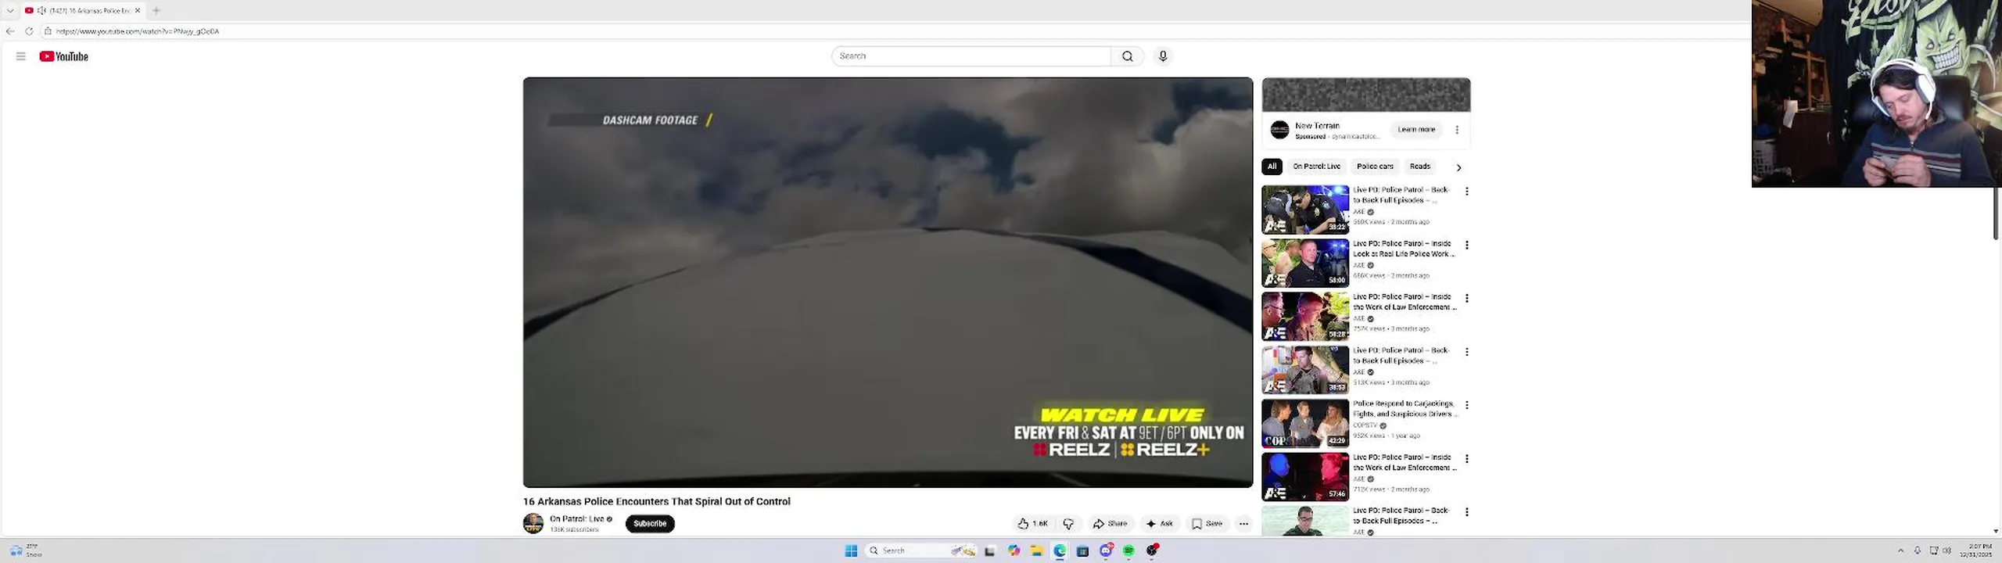Click the video player to pause
Screen dimensions: 2002x563
click(888, 282)
